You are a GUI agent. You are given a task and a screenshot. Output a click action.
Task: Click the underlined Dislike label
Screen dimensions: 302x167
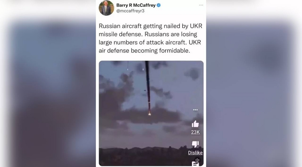tap(195, 153)
